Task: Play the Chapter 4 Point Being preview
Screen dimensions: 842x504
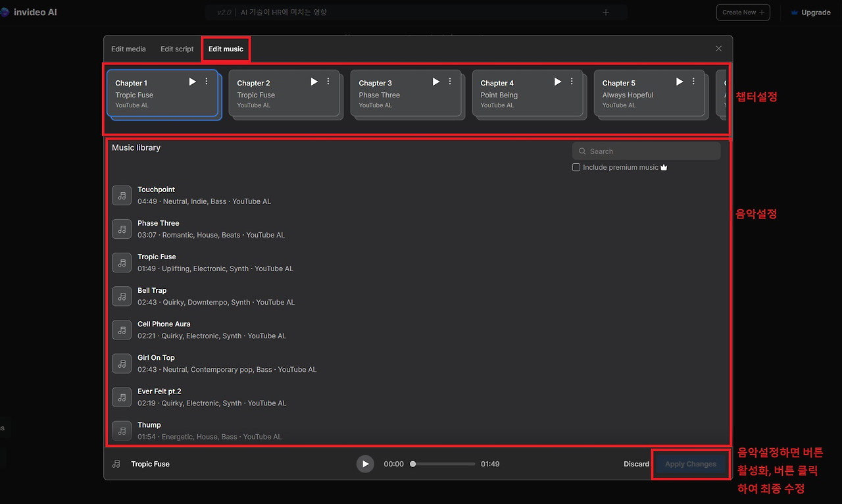Action: tap(557, 82)
